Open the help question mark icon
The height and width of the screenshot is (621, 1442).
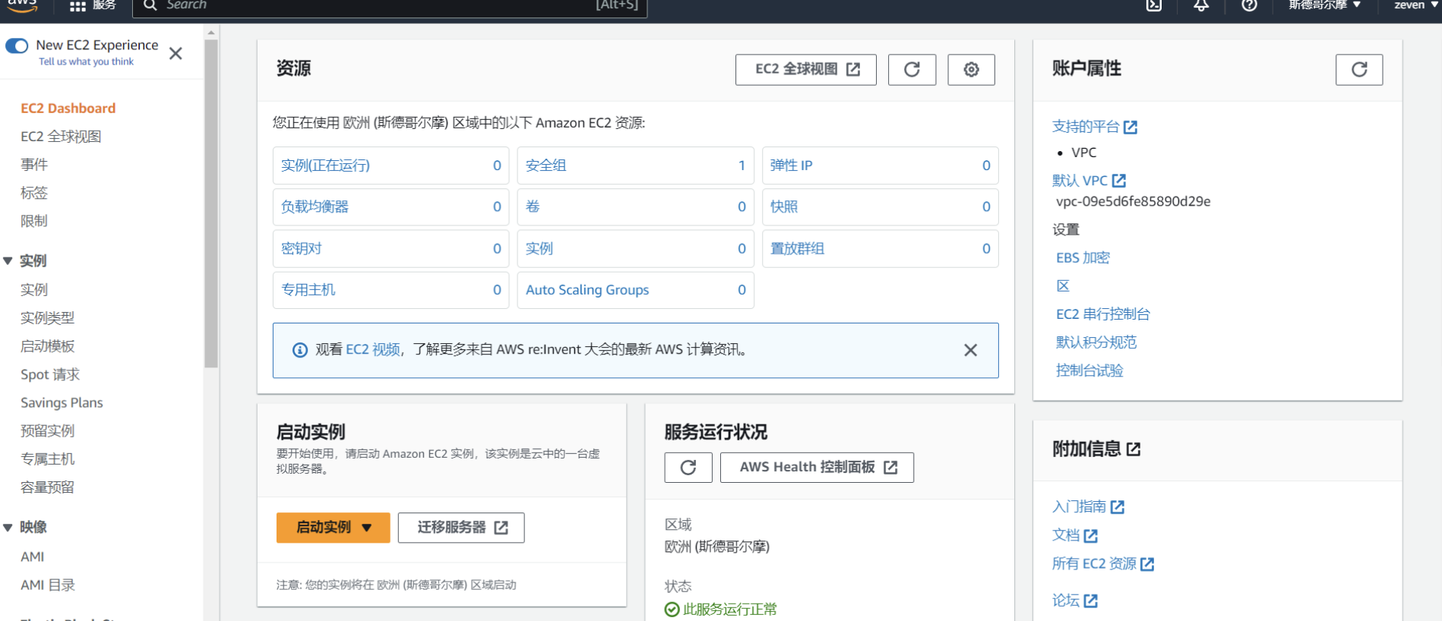(1249, 6)
